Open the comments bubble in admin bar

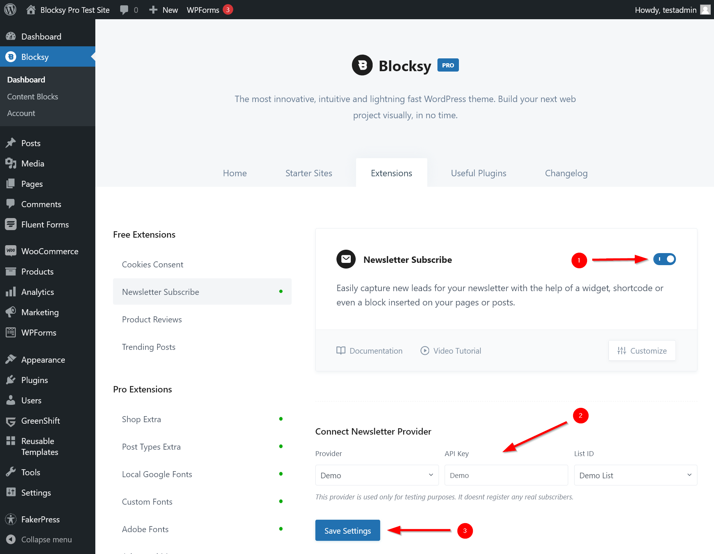pyautogui.click(x=124, y=10)
